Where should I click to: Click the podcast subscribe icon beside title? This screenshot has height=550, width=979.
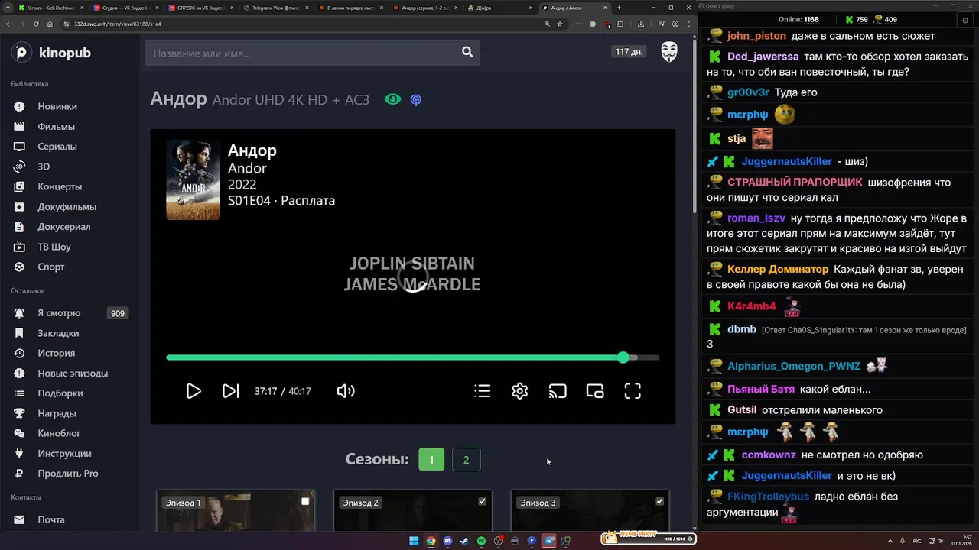pos(415,100)
